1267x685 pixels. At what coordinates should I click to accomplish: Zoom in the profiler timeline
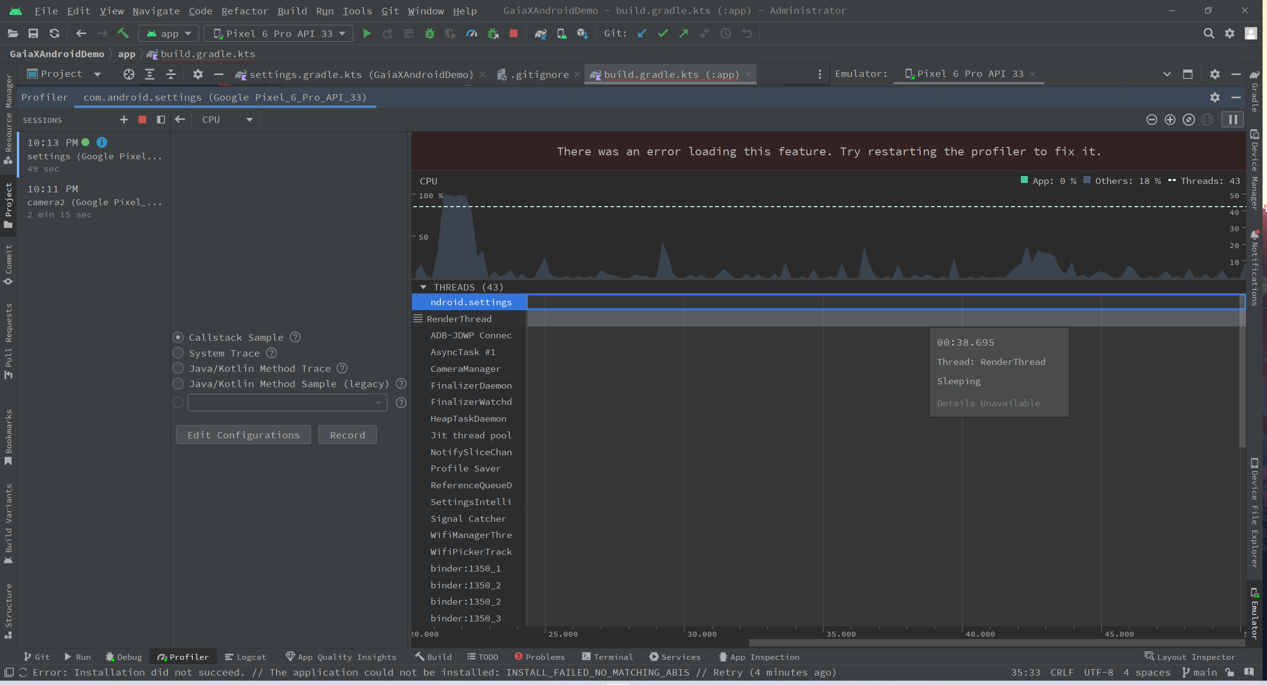click(1170, 120)
